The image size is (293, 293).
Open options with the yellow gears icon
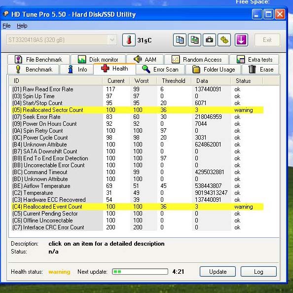tap(224, 40)
